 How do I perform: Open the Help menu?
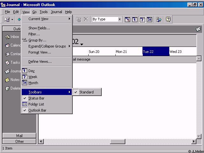(x=69, y=12)
